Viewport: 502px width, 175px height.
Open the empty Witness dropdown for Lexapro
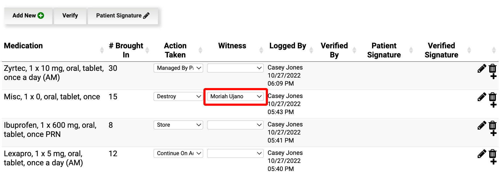pos(235,154)
